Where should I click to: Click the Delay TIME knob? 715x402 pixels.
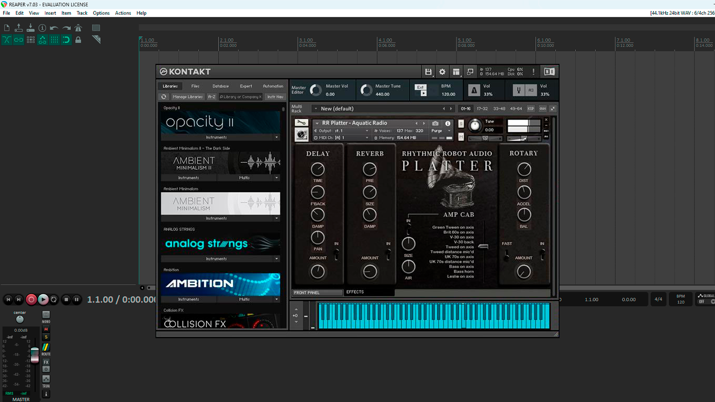coord(318,169)
